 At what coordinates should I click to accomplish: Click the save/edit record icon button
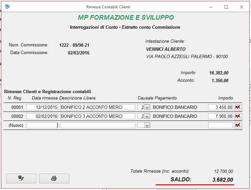21,178
